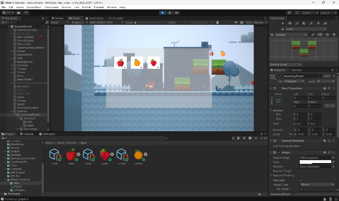This screenshot has height=201, width=339.
Task: Switch to the Scene tab
Action: click(x=57, y=18)
